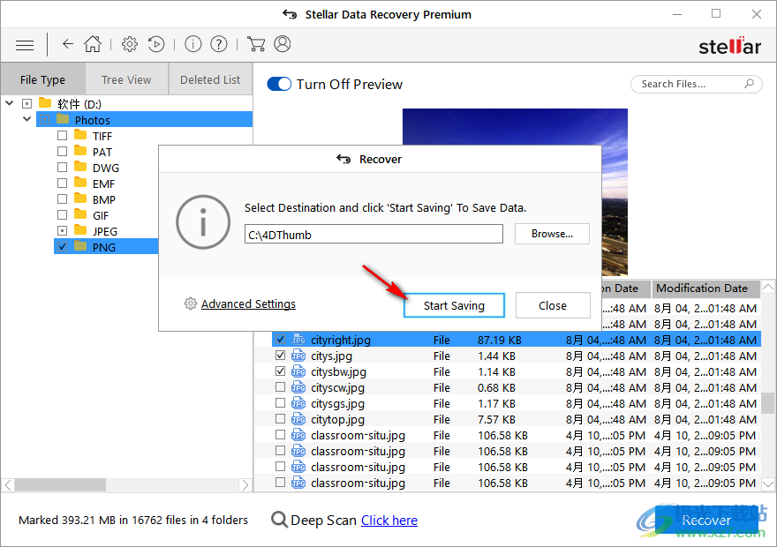Screen dimensions: 777x547
Task: Select the Photos tree item
Action: (144, 119)
